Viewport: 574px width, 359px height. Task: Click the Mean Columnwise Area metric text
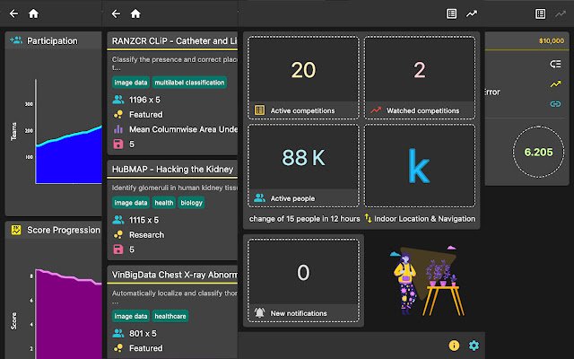[x=183, y=129]
